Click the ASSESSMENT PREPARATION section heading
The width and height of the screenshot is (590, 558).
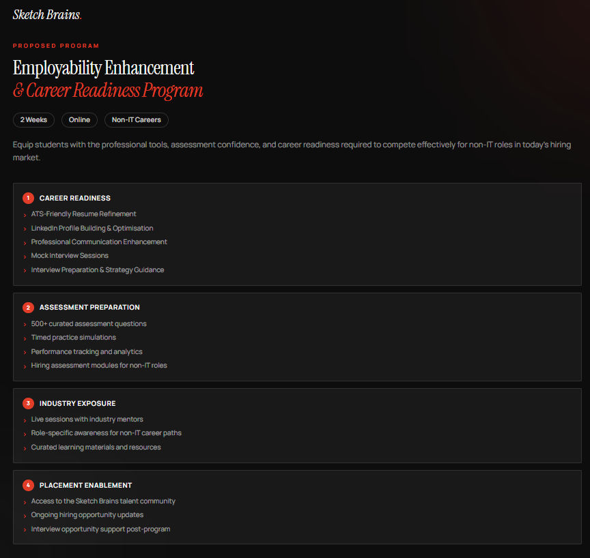tap(89, 308)
